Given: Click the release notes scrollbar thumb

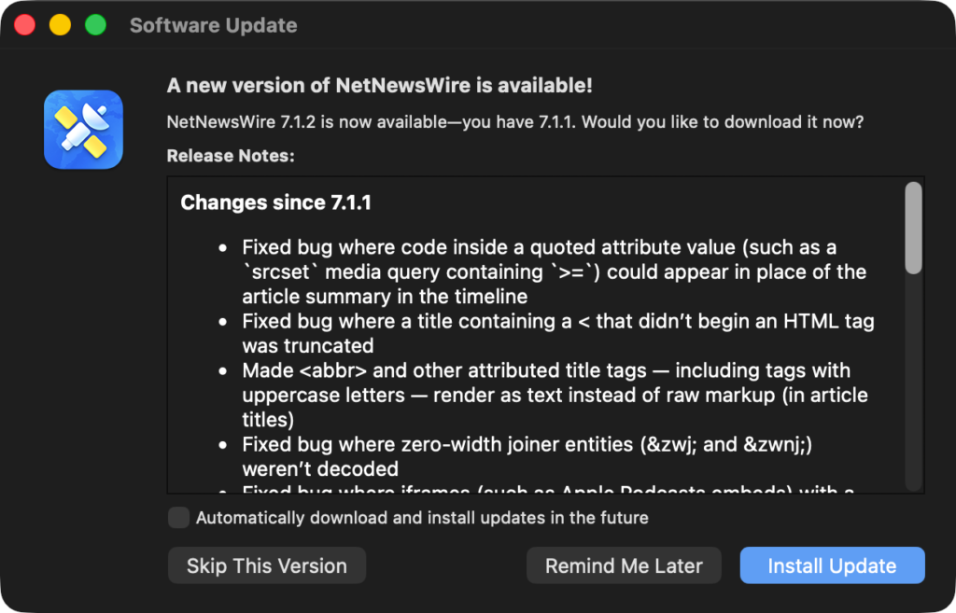Looking at the screenshot, I should (913, 228).
